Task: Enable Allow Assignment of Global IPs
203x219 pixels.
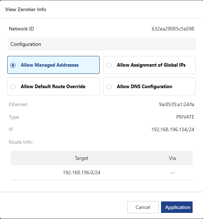Action: pos(150,65)
